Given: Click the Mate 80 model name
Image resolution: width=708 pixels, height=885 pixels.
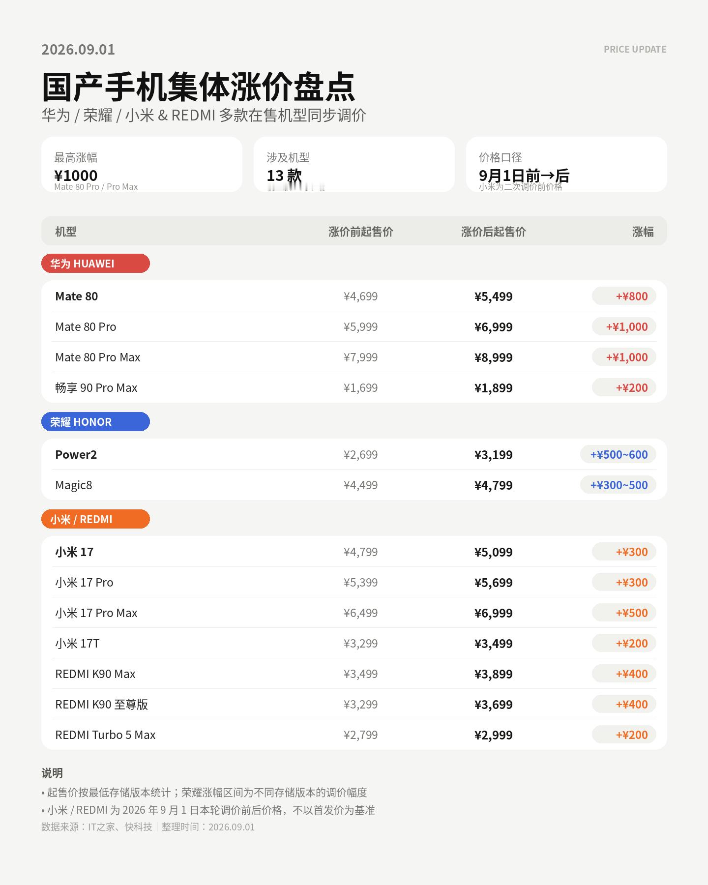Looking at the screenshot, I should (x=77, y=296).
